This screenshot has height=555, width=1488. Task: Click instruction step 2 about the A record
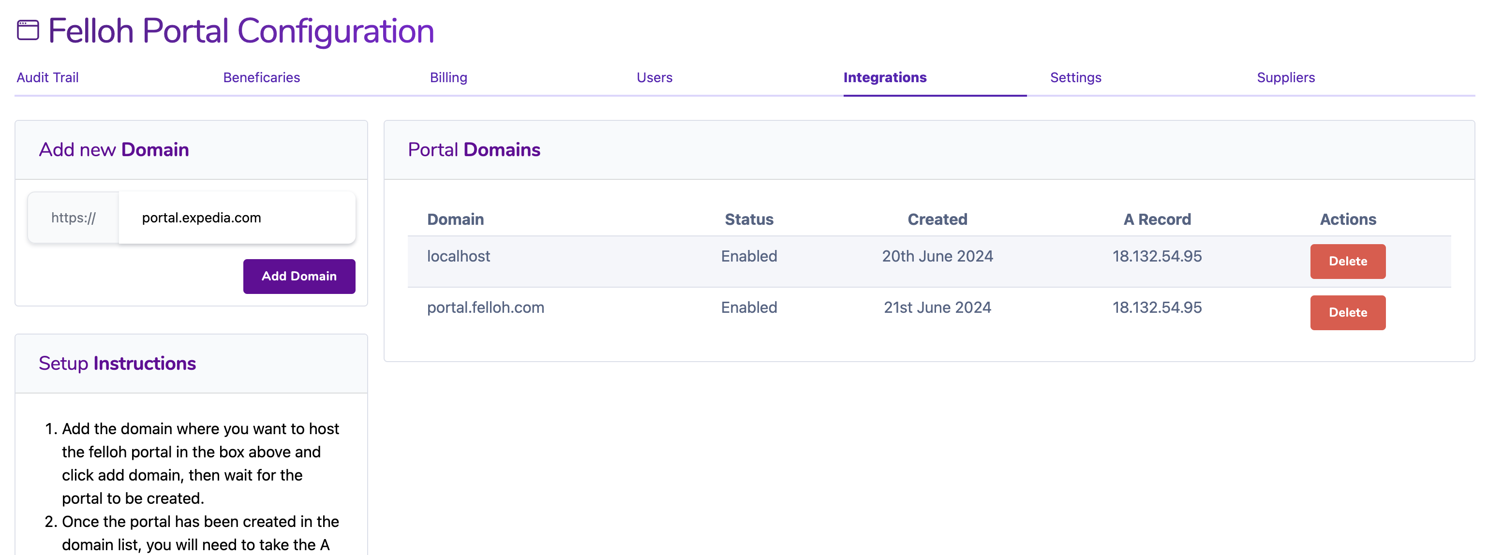pyautogui.click(x=200, y=533)
